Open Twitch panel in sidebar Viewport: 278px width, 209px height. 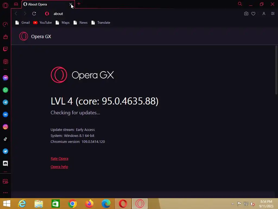(x=5, y=49)
